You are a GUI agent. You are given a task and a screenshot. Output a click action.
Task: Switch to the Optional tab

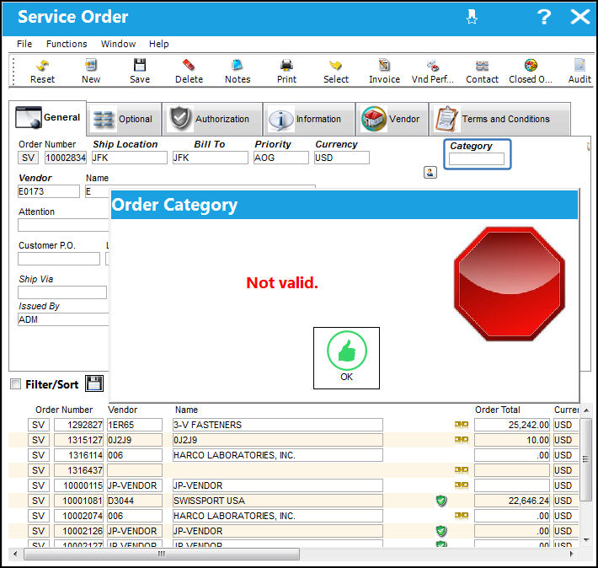click(x=124, y=119)
